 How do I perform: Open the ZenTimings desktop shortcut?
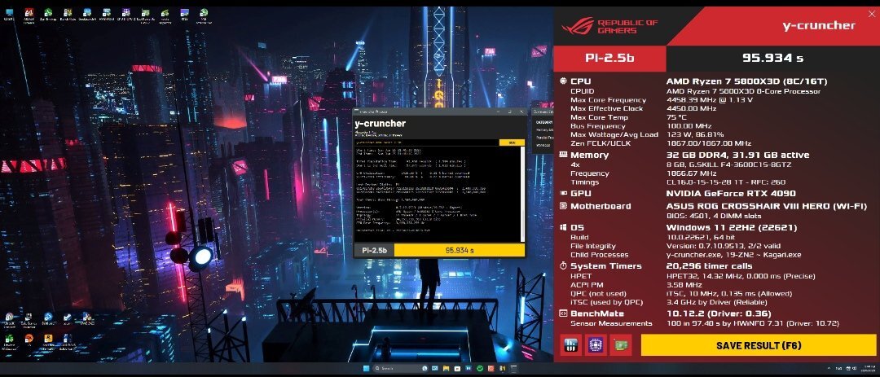48,14
